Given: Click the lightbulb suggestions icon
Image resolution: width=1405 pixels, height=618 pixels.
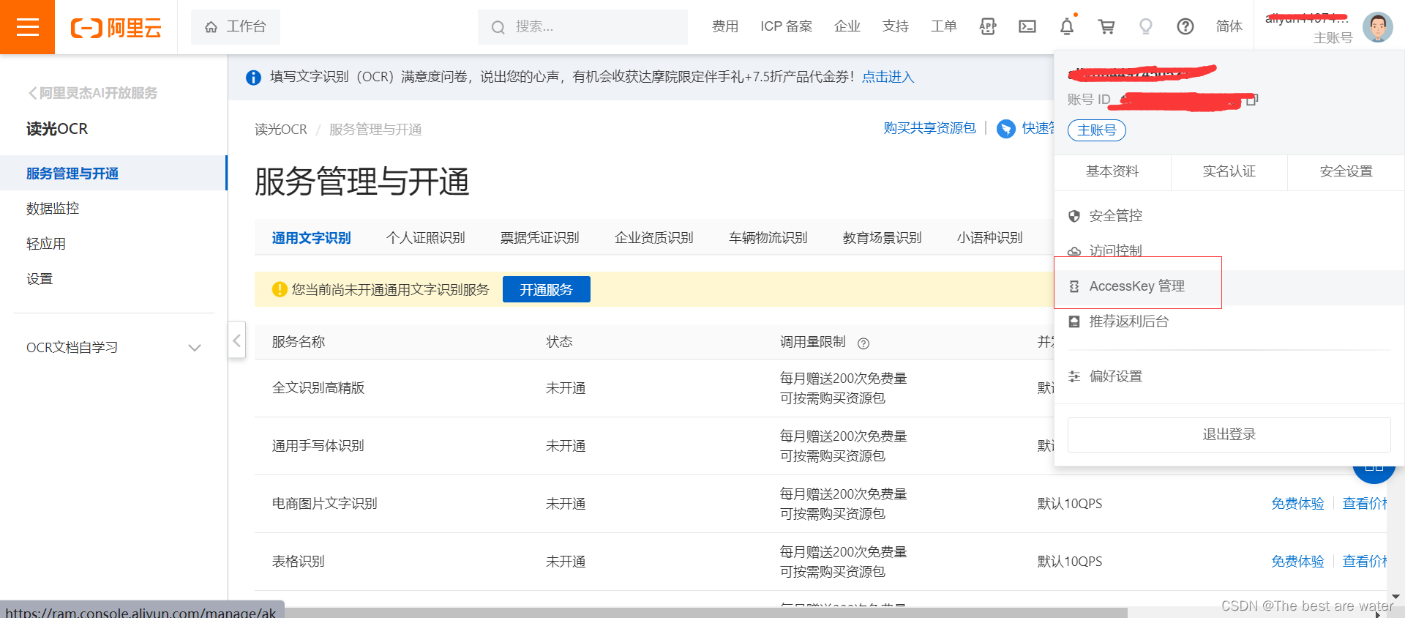Looking at the screenshot, I should tap(1146, 27).
